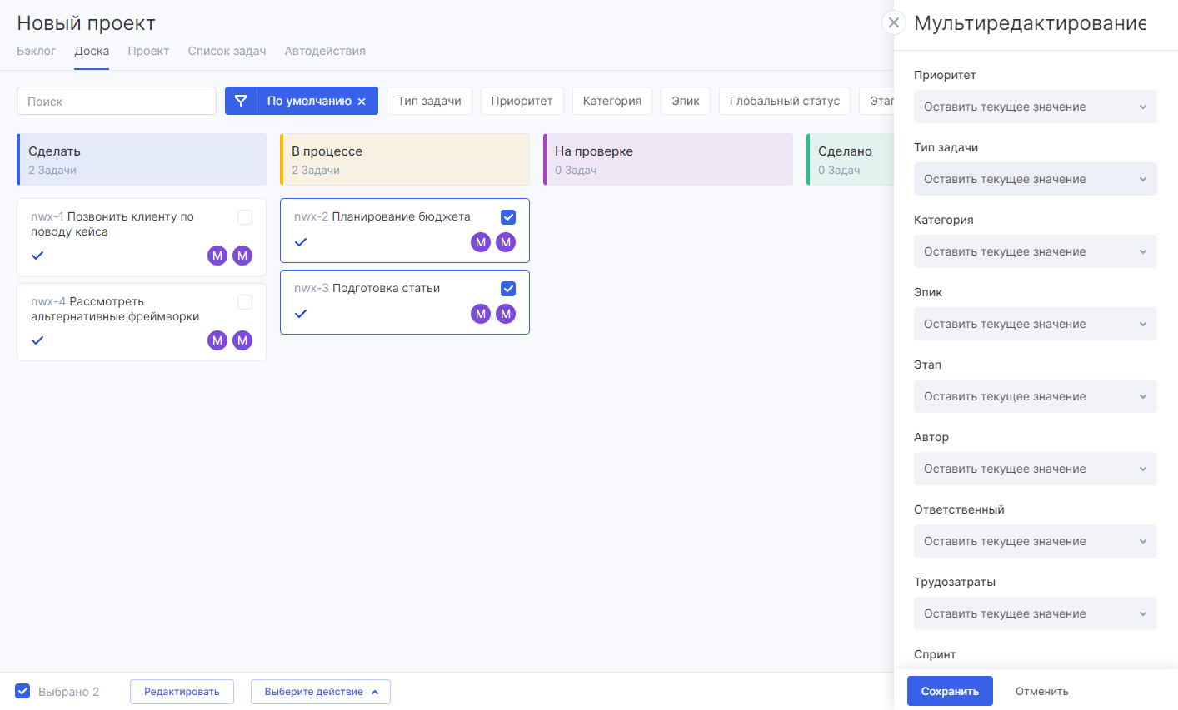This screenshot has height=710, width=1178.
Task: Switch to the Бэклог tab
Action: 37,51
